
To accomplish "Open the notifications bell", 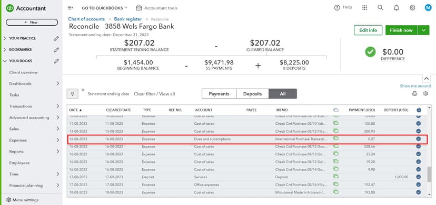I will (x=396, y=8).
